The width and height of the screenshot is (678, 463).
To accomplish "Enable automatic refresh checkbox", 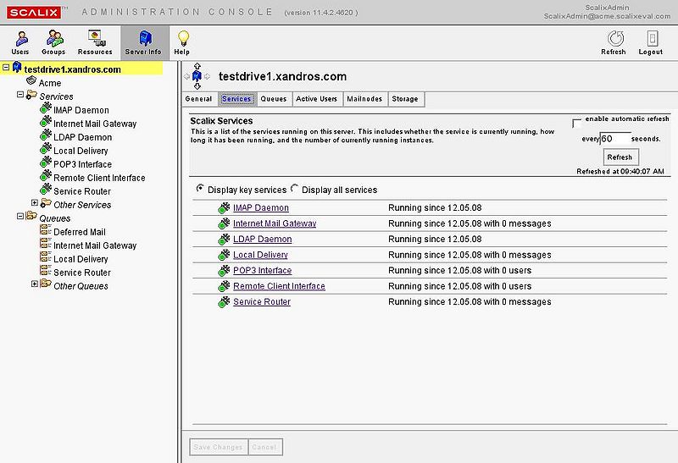I will coord(577,122).
